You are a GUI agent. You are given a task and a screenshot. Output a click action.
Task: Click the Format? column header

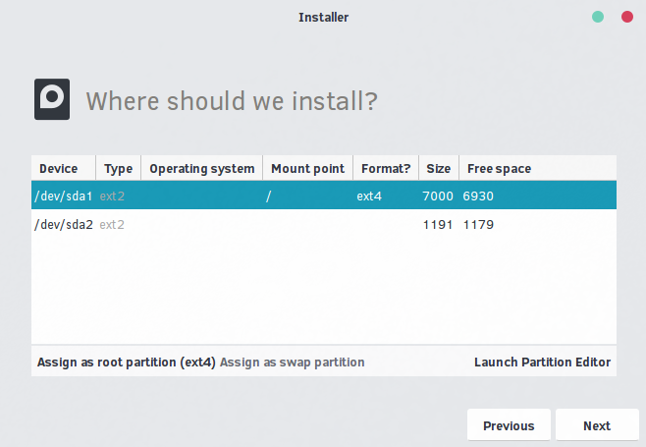[x=386, y=168]
